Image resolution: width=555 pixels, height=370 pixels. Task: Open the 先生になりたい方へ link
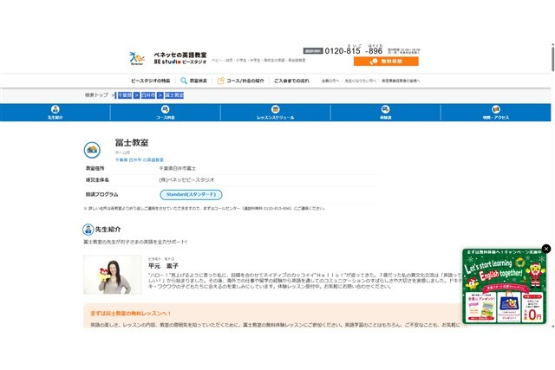(x=361, y=81)
